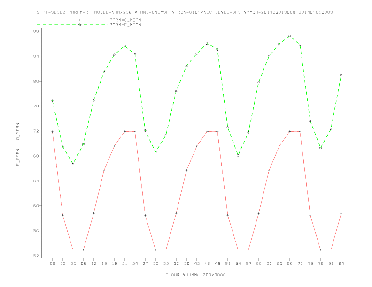Image resolution: width=372 pixels, height=287 pixels.
Task: Click x-axis forecast hour label 24
Action: point(135,264)
